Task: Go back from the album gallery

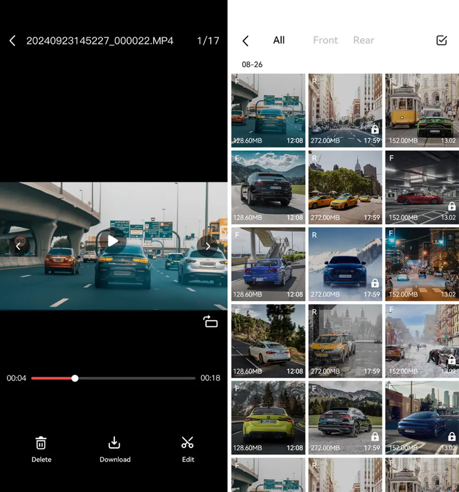Action: pyautogui.click(x=246, y=41)
